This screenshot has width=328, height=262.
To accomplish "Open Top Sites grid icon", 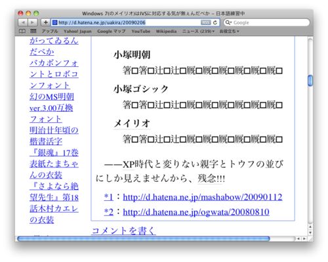I will pyautogui.click(x=33, y=32).
